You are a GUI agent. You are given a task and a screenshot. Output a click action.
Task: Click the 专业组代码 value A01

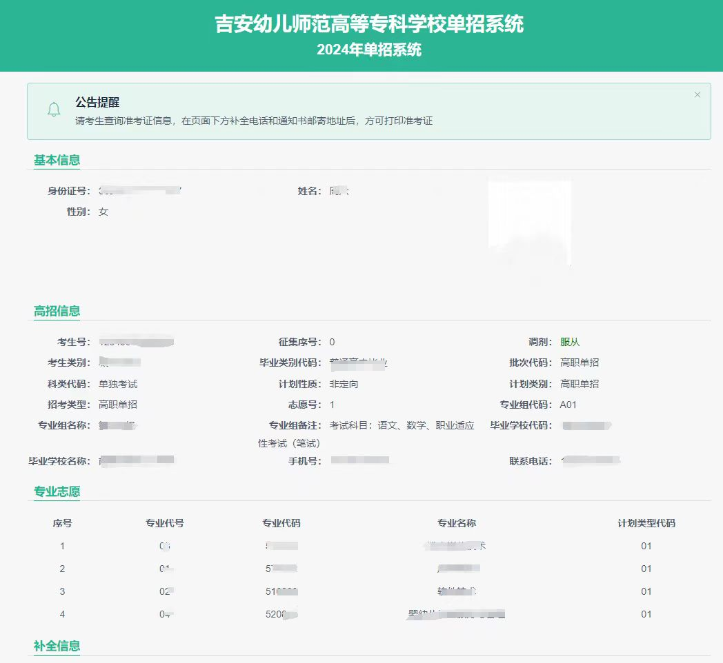click(x=568, y=405)
